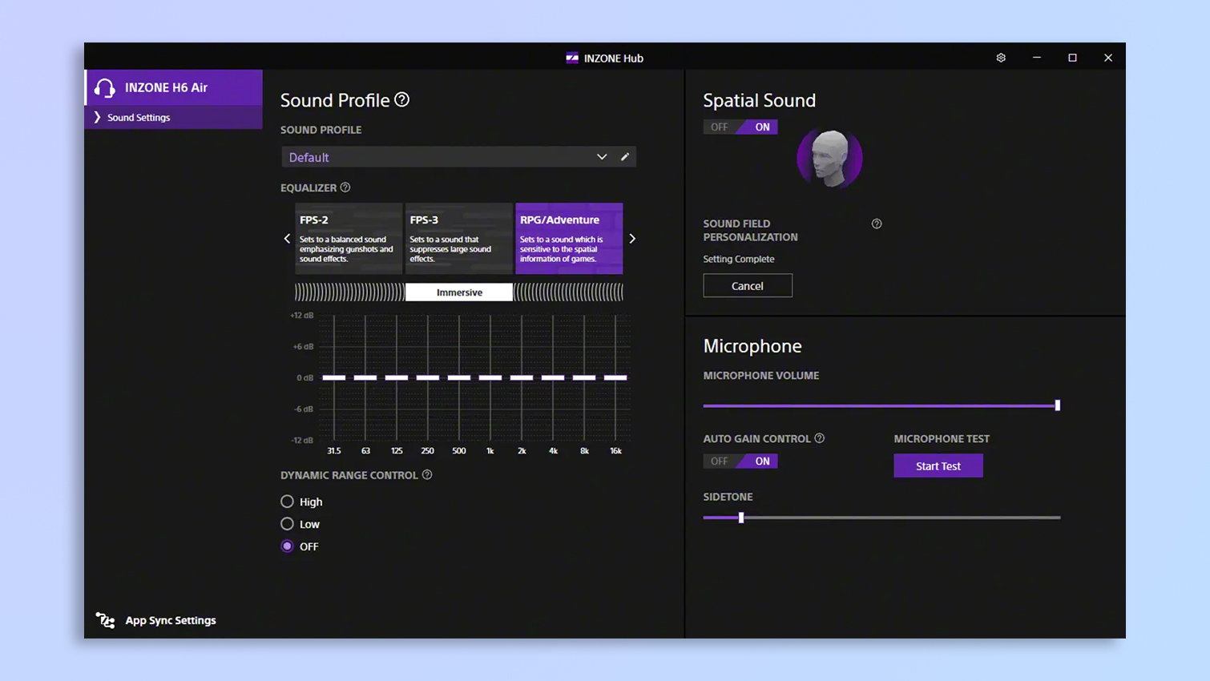Turn off Spatial Sound
Viewport: 1210px width, 681px height.
719,127
